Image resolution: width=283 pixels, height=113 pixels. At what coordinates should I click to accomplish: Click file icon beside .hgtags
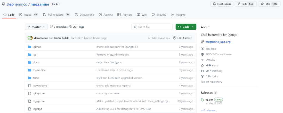[x=30, y=109]
